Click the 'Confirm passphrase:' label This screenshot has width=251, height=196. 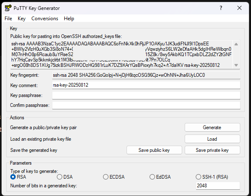tap(30, 105)
